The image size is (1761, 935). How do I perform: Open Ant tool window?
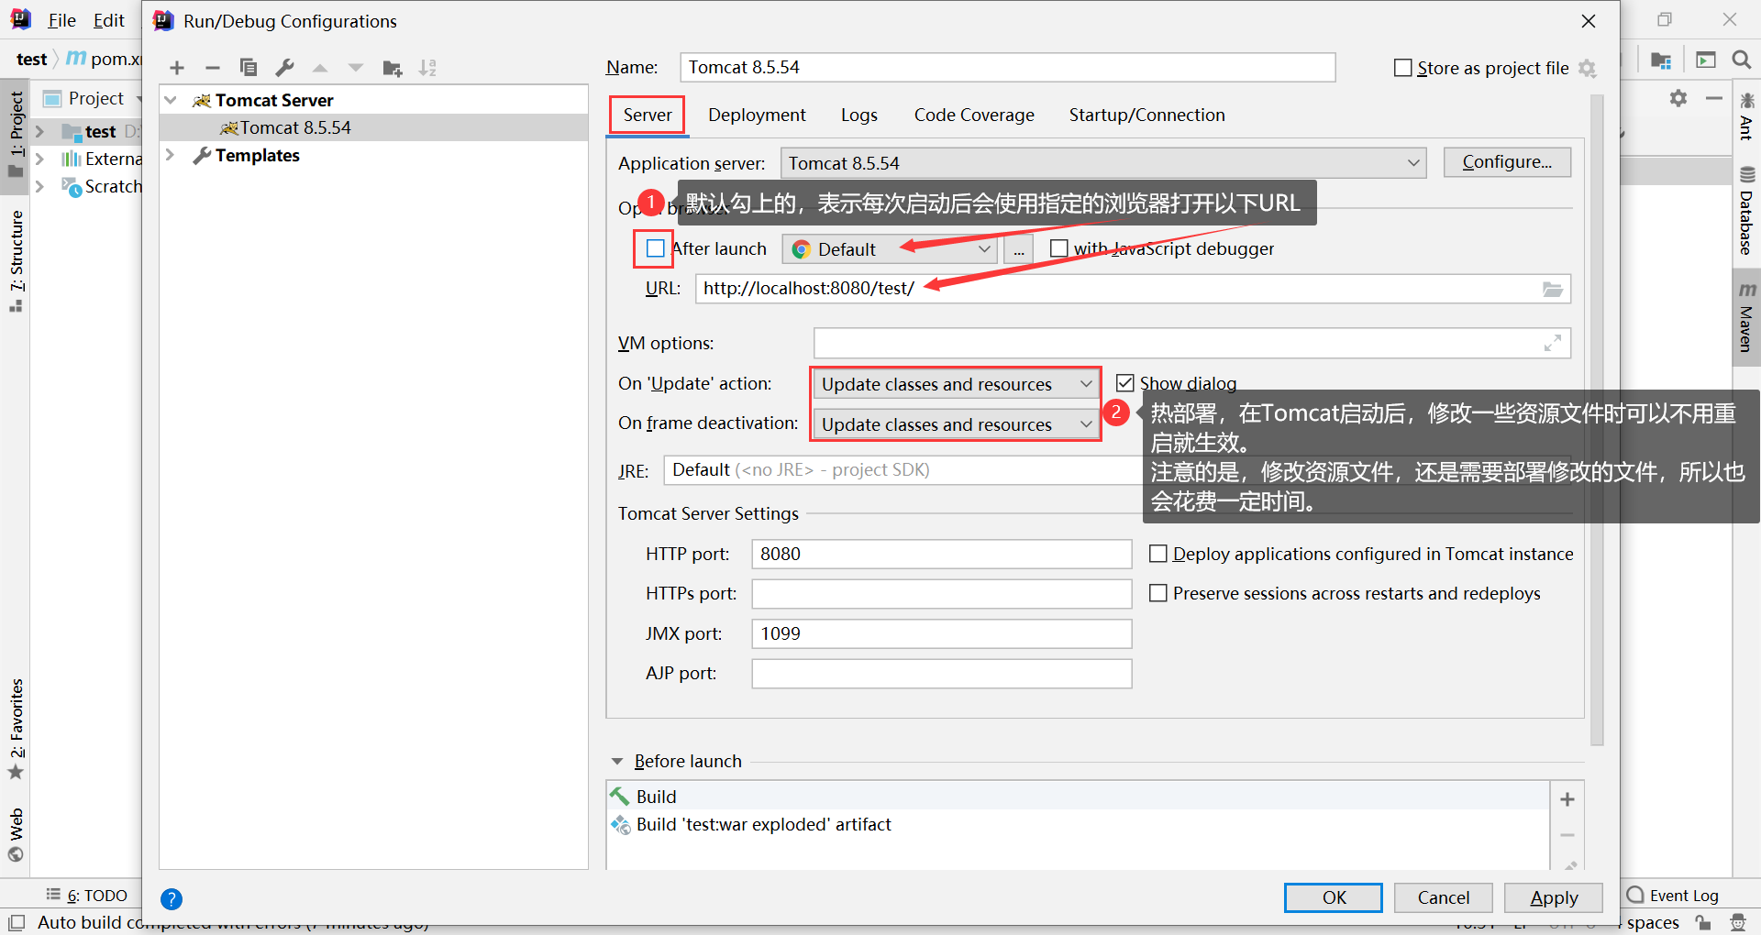(x=1746, y=116)
